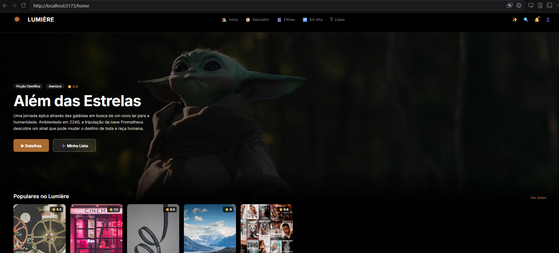Open the Listas menu item
The height and width of the screenshot is (253, 559).
pos(337,20)
